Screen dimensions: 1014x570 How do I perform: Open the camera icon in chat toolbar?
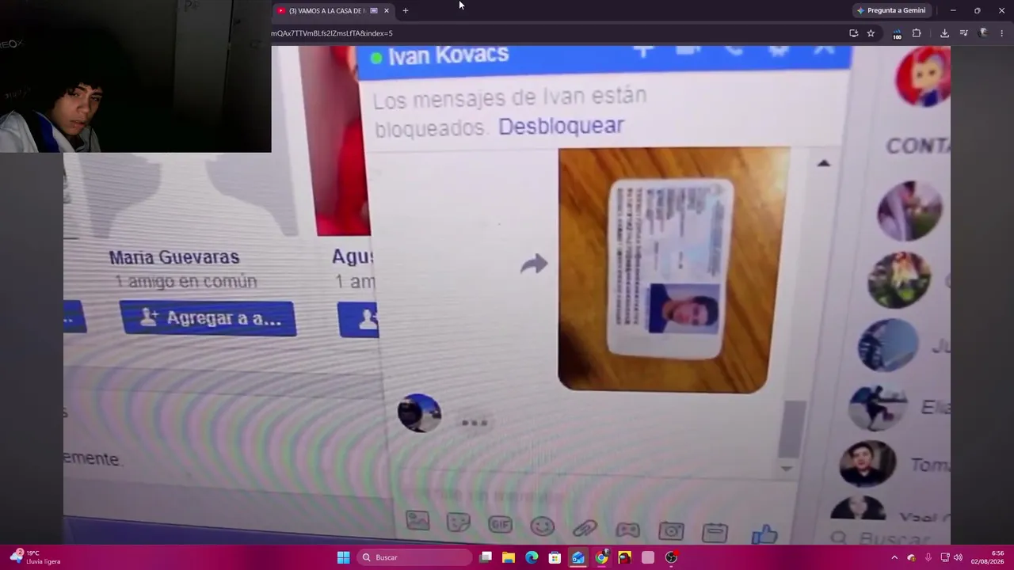tap(671, 530)
